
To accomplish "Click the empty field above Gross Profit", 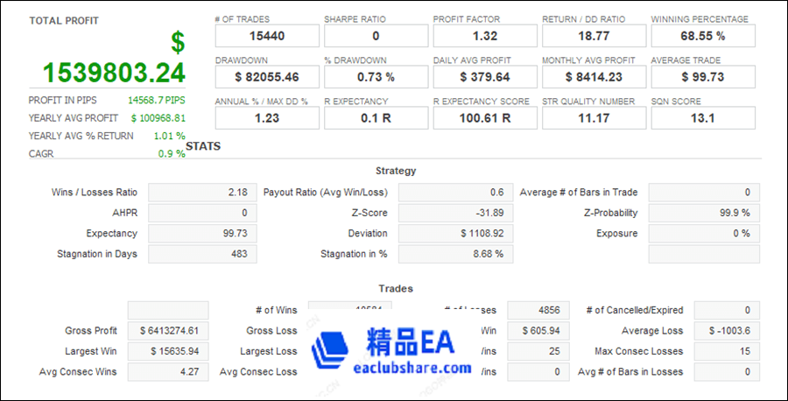I will [x=168, y=311].
